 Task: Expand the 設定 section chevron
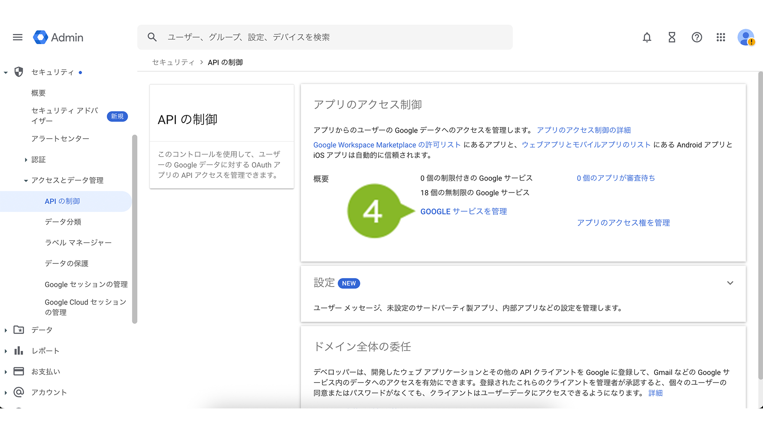click(730, 283)
